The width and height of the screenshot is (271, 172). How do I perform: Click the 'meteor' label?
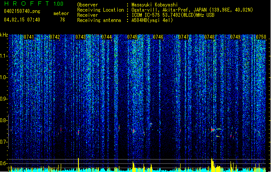pos(61,13)
